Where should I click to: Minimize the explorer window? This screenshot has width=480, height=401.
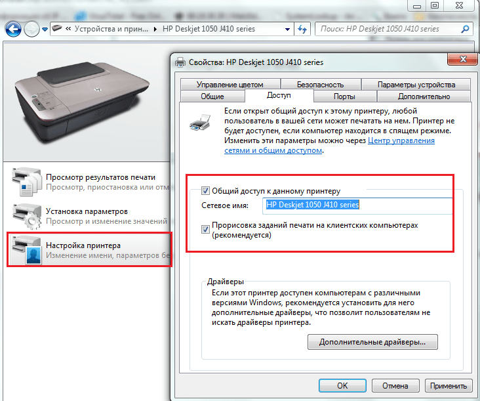click(x=417, y=6)
